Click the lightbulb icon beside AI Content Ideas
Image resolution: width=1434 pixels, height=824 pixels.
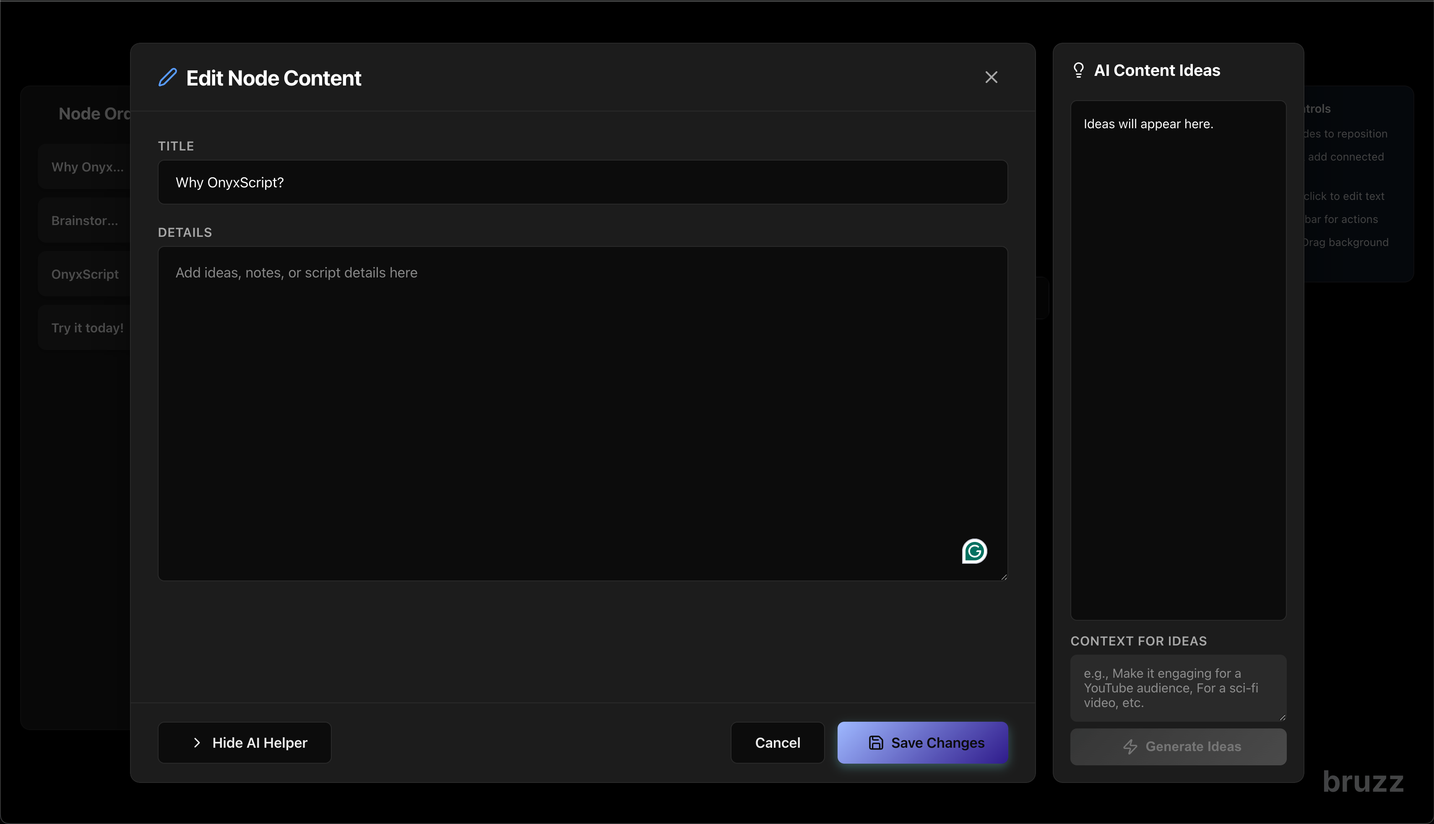1078,70
